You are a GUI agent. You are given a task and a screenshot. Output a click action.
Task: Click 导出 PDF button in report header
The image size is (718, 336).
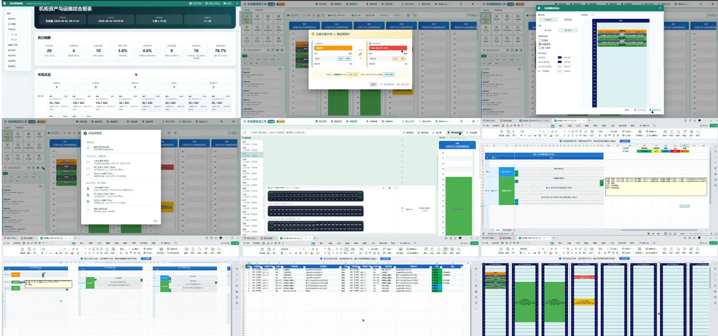tap(195, 3)
